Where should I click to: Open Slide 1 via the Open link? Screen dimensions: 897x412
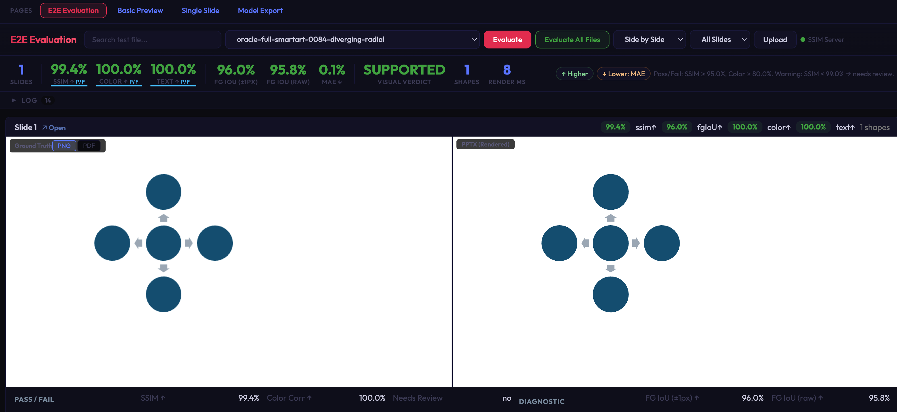[x=54, y=128]
